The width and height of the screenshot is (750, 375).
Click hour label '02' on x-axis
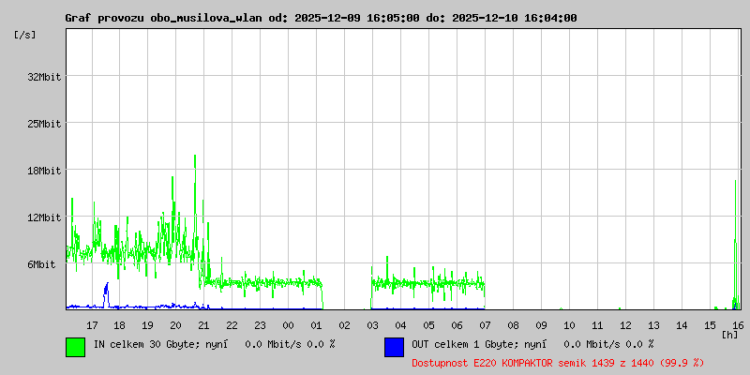[344, 325]
